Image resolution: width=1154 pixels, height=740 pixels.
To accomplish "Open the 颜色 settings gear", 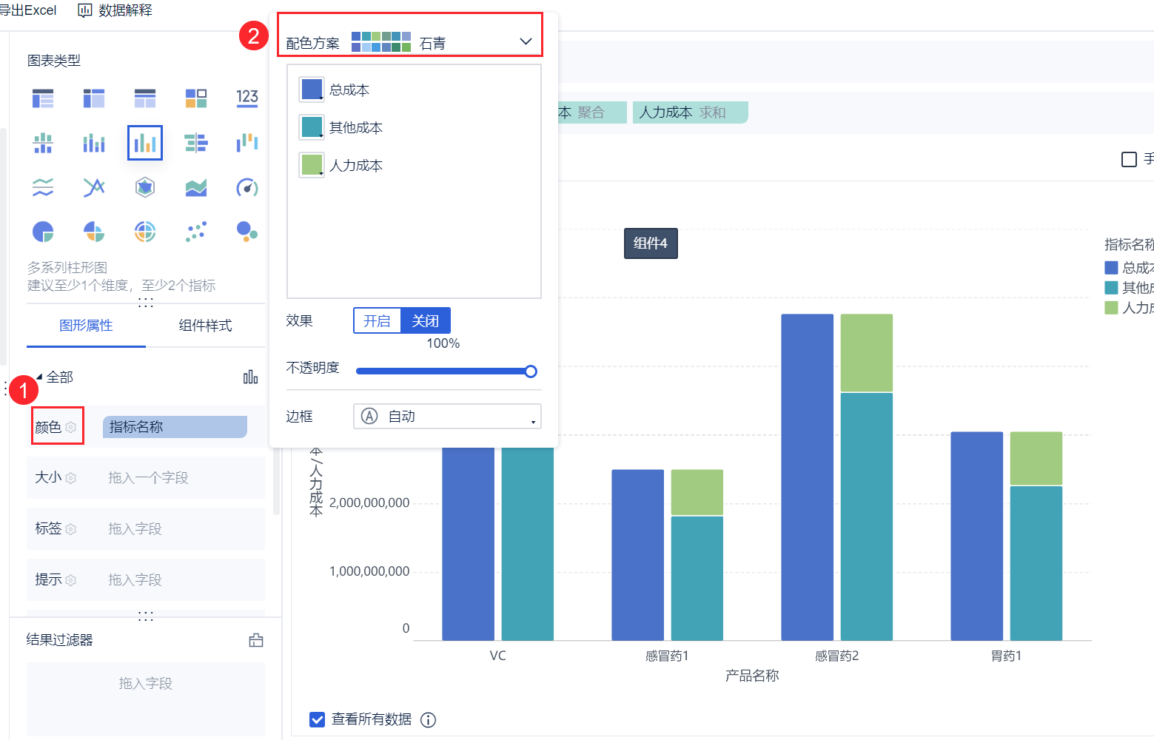I will click(x=71, y=428).
